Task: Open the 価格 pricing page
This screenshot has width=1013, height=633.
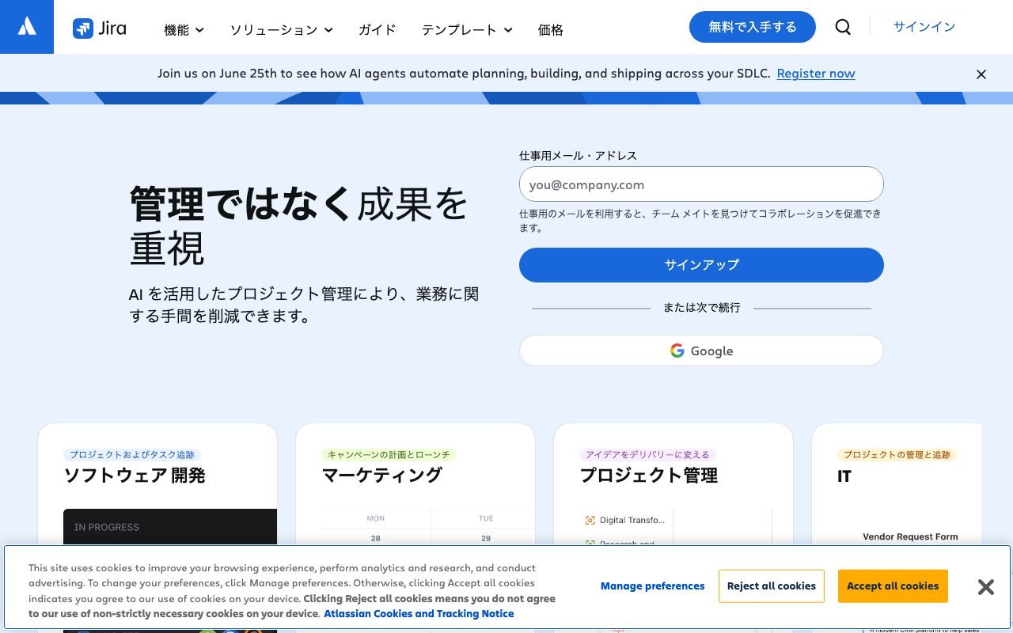Action: pos(551,30)
